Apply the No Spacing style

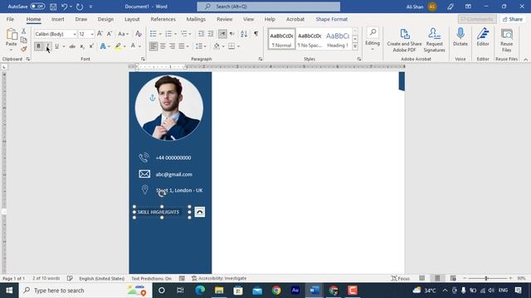coord(309,39)
